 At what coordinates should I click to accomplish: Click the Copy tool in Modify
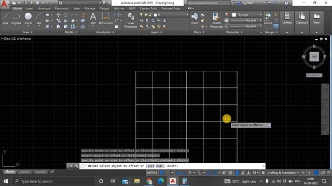[x=59, y=21]
